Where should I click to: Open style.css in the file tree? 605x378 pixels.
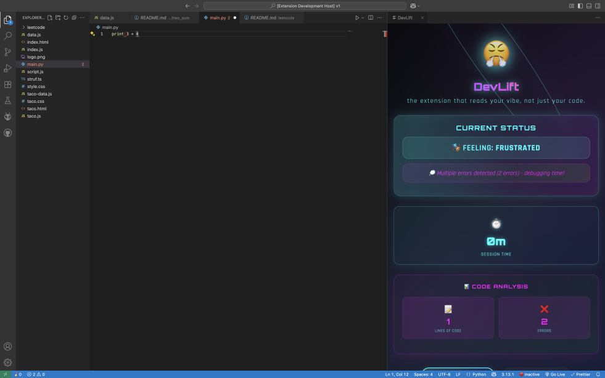(x=53, y=86)
